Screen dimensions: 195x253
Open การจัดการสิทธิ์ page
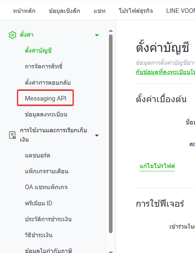(44, 66)
